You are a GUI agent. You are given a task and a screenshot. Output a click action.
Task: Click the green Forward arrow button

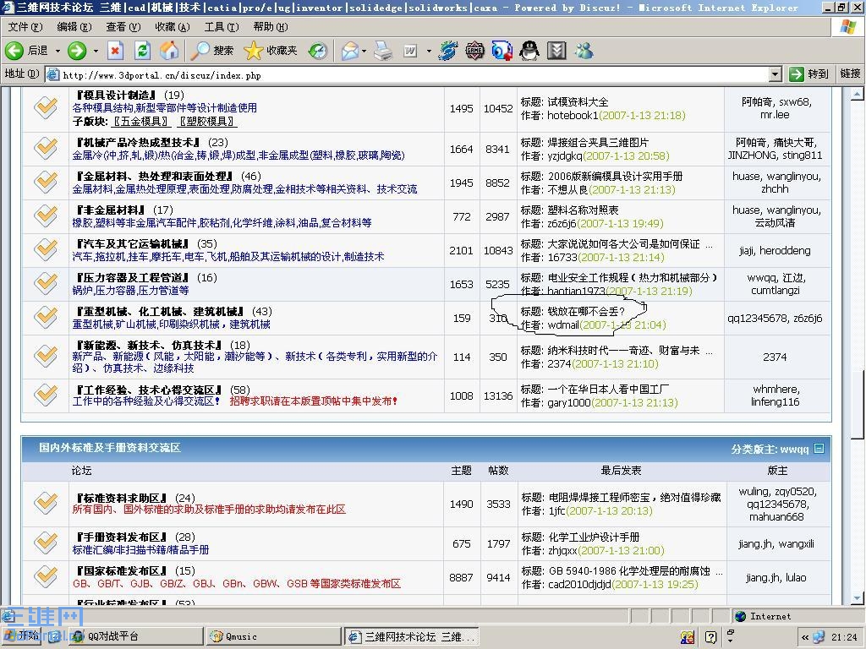click(77, 51)
